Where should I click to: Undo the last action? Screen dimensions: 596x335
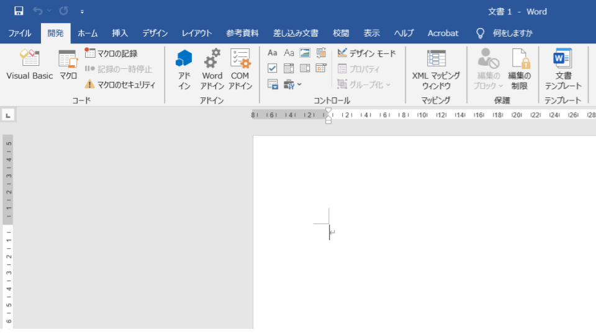click(38, 11)
